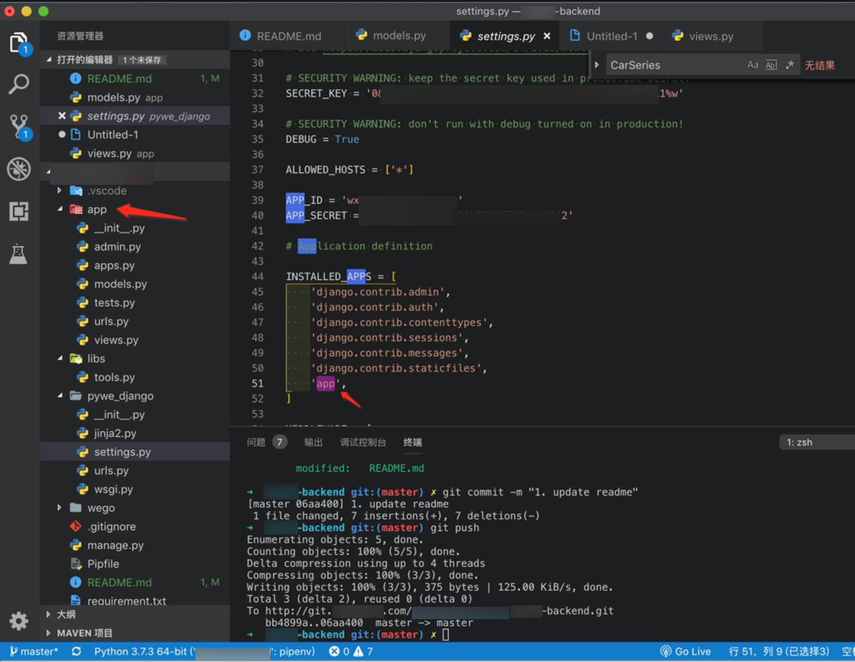Image resolution: width=855 pixels, height=662 pixels.
Task: Toggle regular expression search option
Action: (x=789, y=65)
